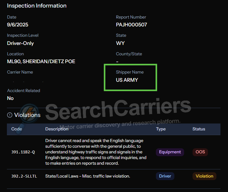Screen dimensions: 228x192
Task: Click the English language violation description
Action: [x=96, y=152]
